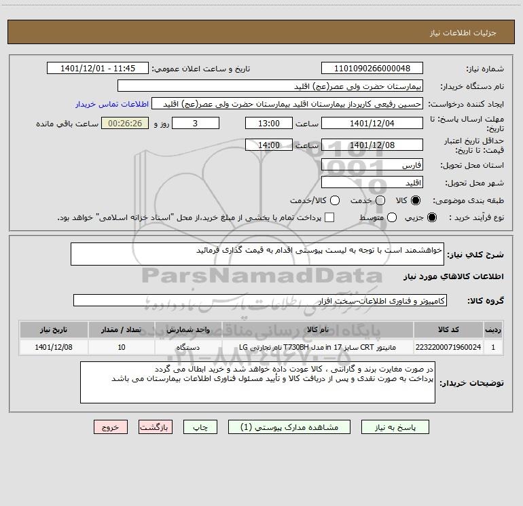Open مشاهده مدارک پیوستی (1) button
523x506 pixels.
[x=289, y=427]
